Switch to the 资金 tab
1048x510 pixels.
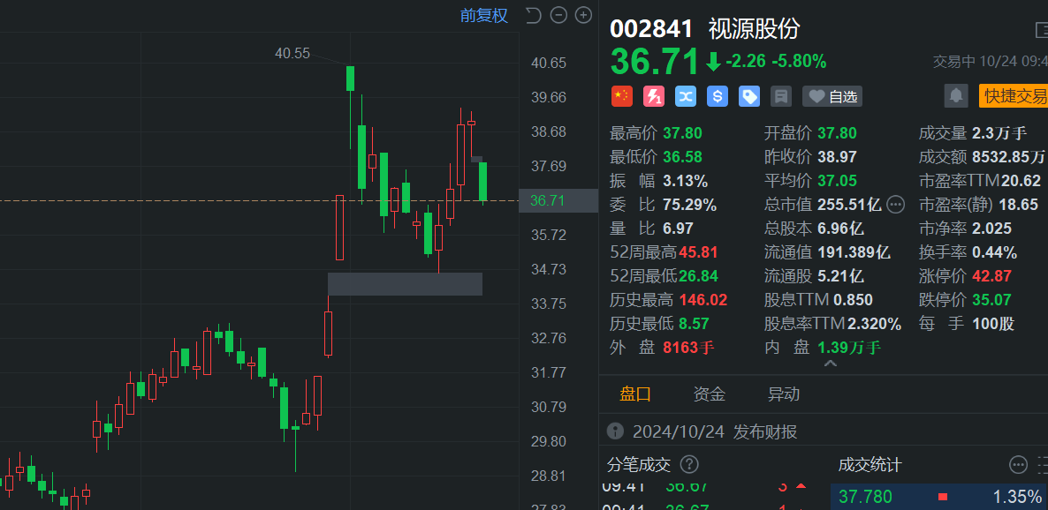[709, 394]
